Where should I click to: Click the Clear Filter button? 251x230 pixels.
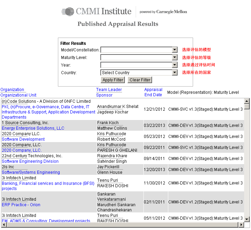pos(140,80)
